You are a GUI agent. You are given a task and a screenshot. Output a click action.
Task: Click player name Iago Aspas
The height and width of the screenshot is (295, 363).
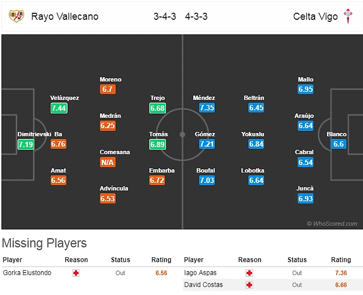tap(200, 273)
